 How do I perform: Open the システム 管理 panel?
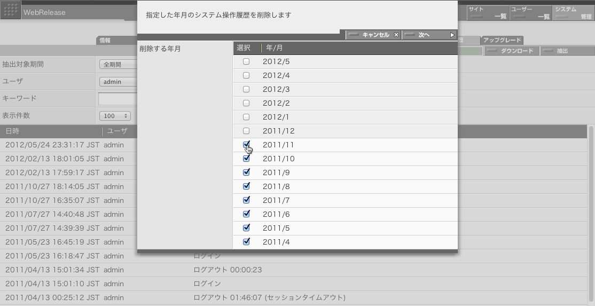(x=573, y=13)
